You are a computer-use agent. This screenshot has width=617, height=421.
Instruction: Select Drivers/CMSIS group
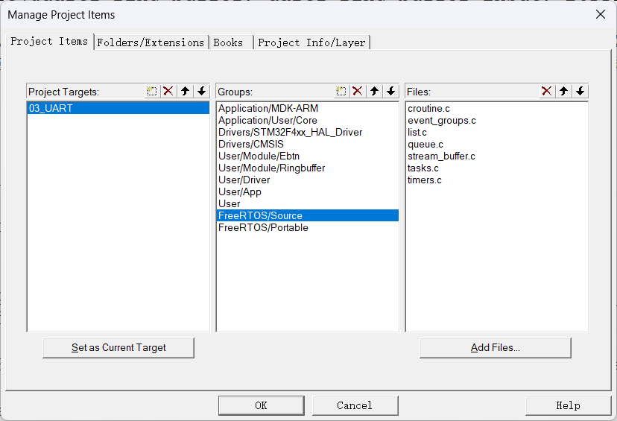point(308,144)
